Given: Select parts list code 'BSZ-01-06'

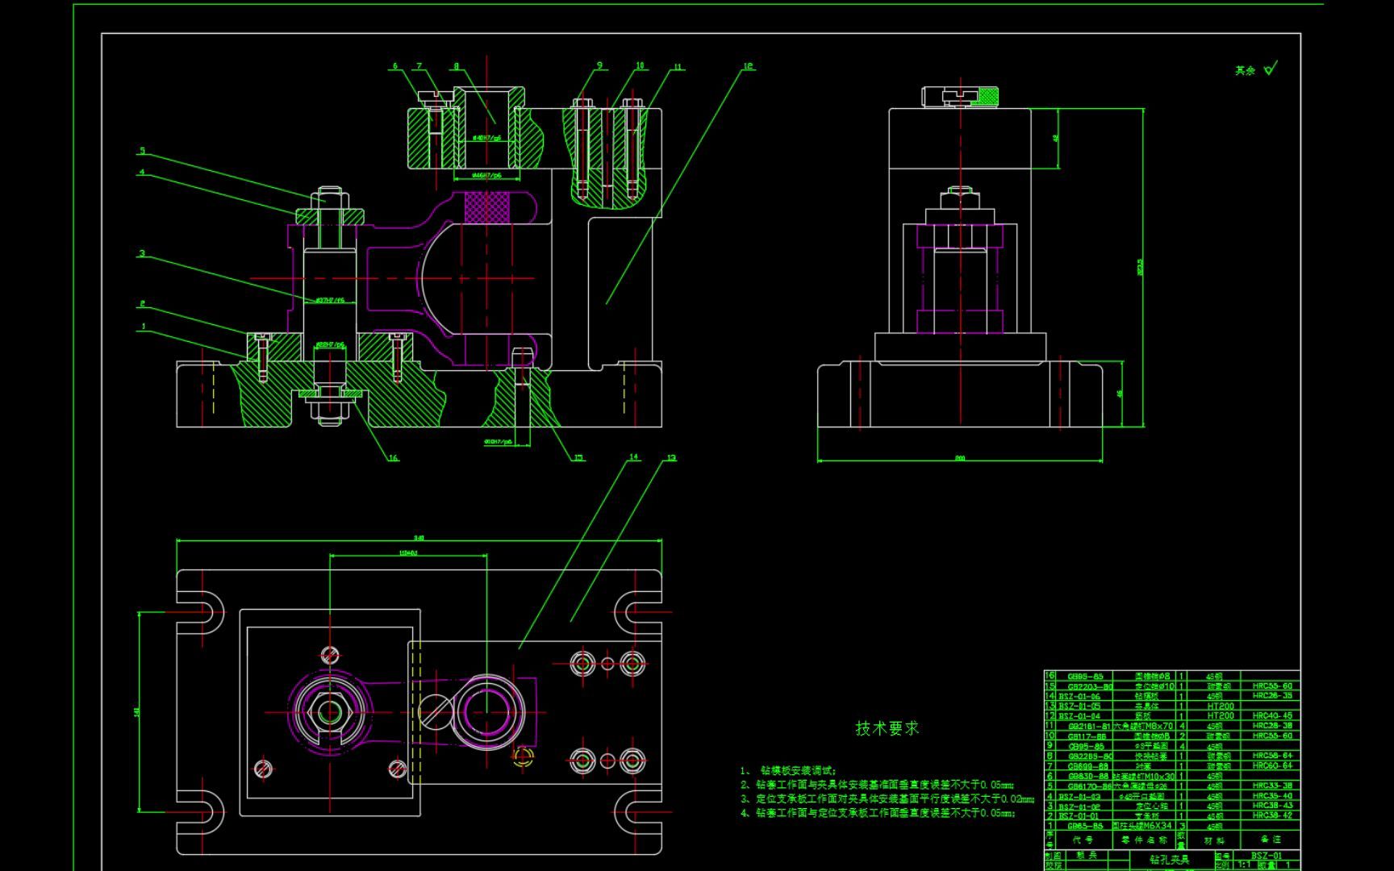Looking at the screenshot, I should pyautogui.click(x=1079, y=696).
